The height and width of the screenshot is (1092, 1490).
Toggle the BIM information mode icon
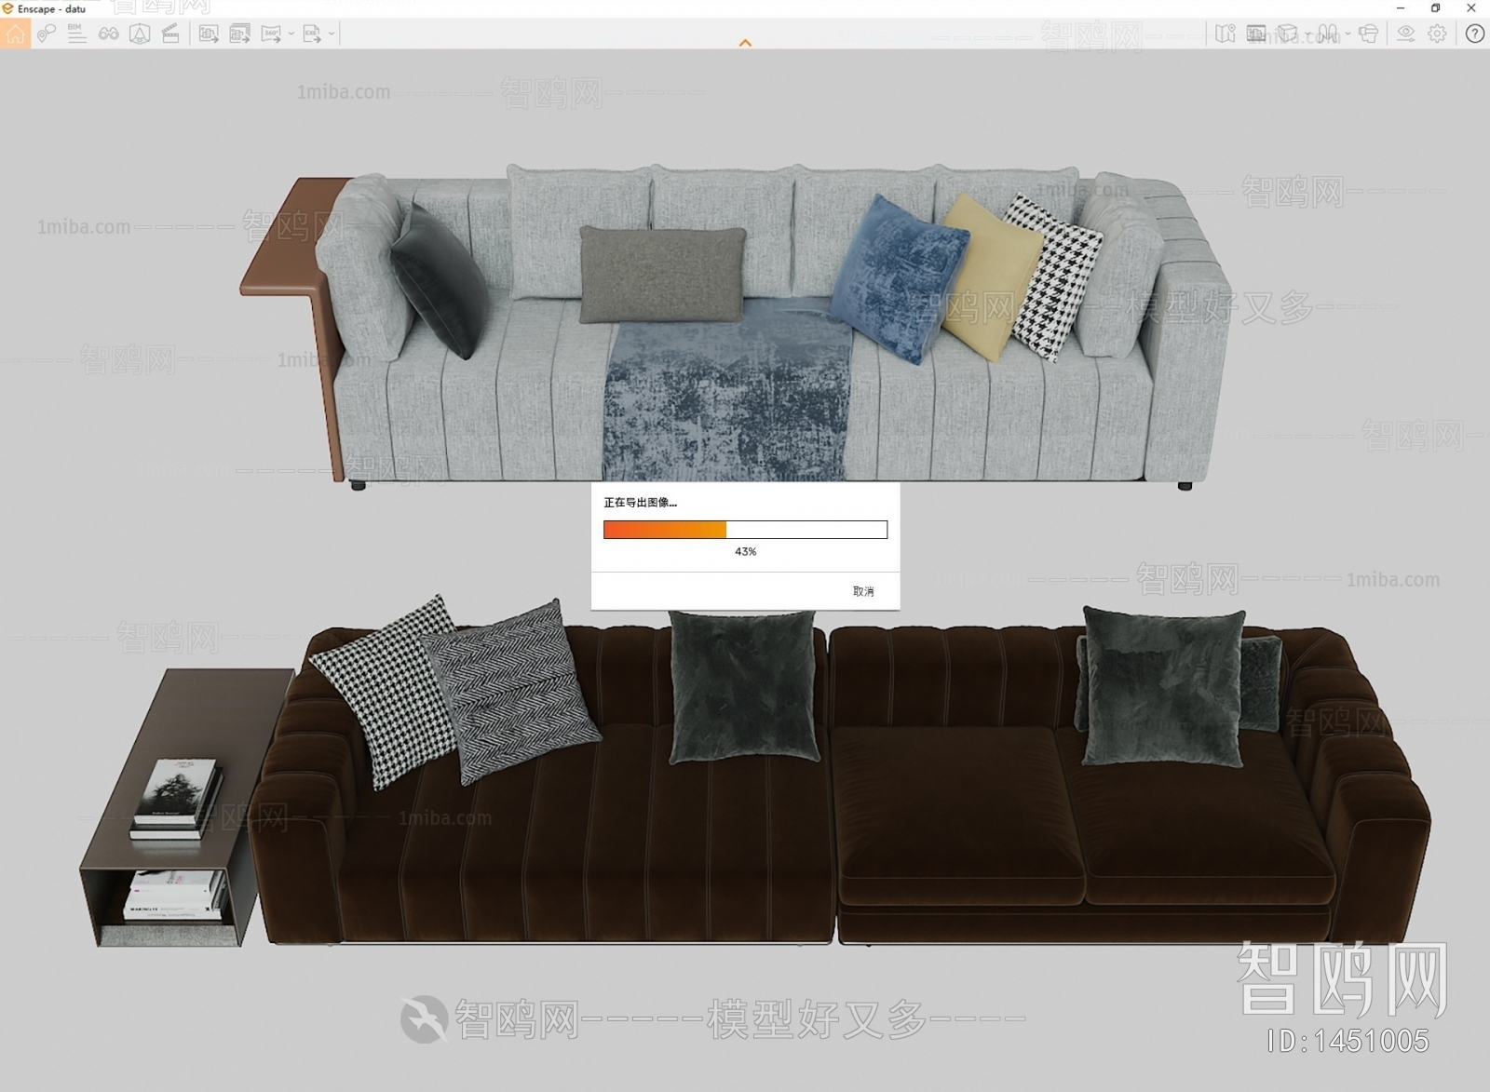coord(77,34)
